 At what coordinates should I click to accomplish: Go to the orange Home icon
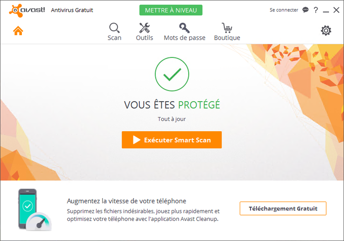[18, 31]
